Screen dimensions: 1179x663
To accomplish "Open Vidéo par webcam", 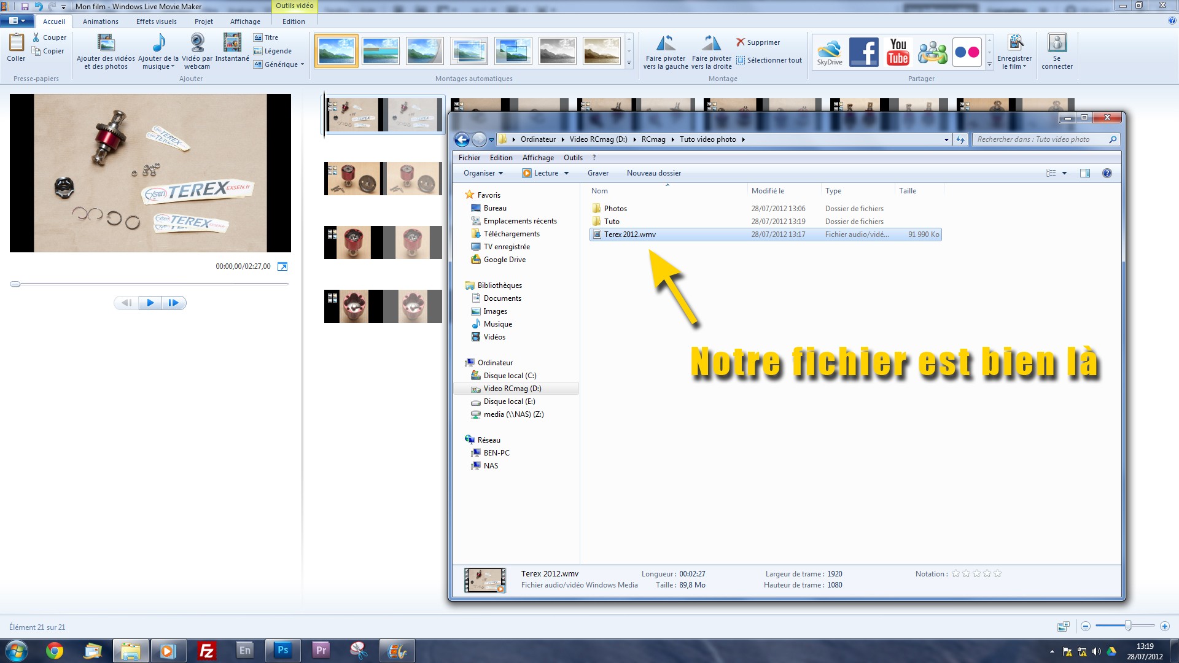I will pyautogui.click(x=197, y=52).
